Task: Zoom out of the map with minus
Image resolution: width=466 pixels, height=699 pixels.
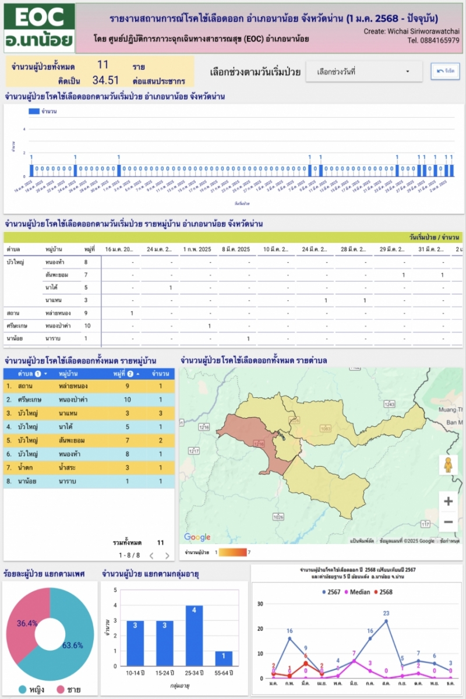Action: click(448, 522)
